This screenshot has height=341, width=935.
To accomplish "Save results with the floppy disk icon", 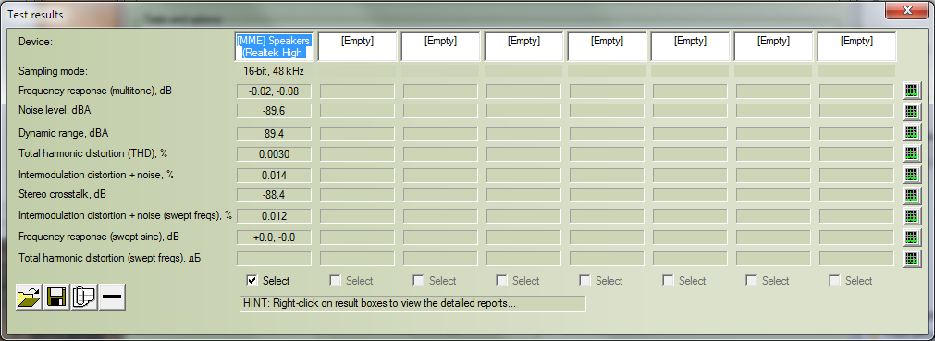I will point(56,297).
